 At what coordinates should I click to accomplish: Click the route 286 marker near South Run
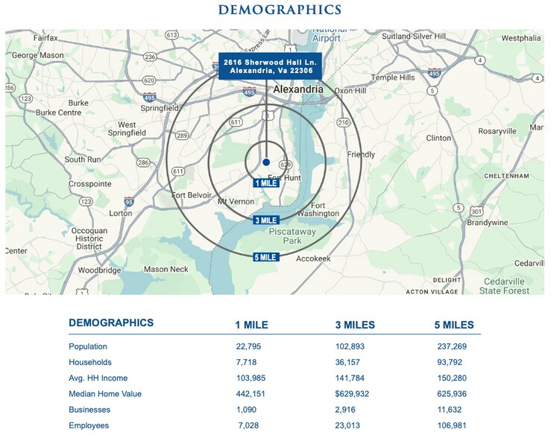coord(142,162)
